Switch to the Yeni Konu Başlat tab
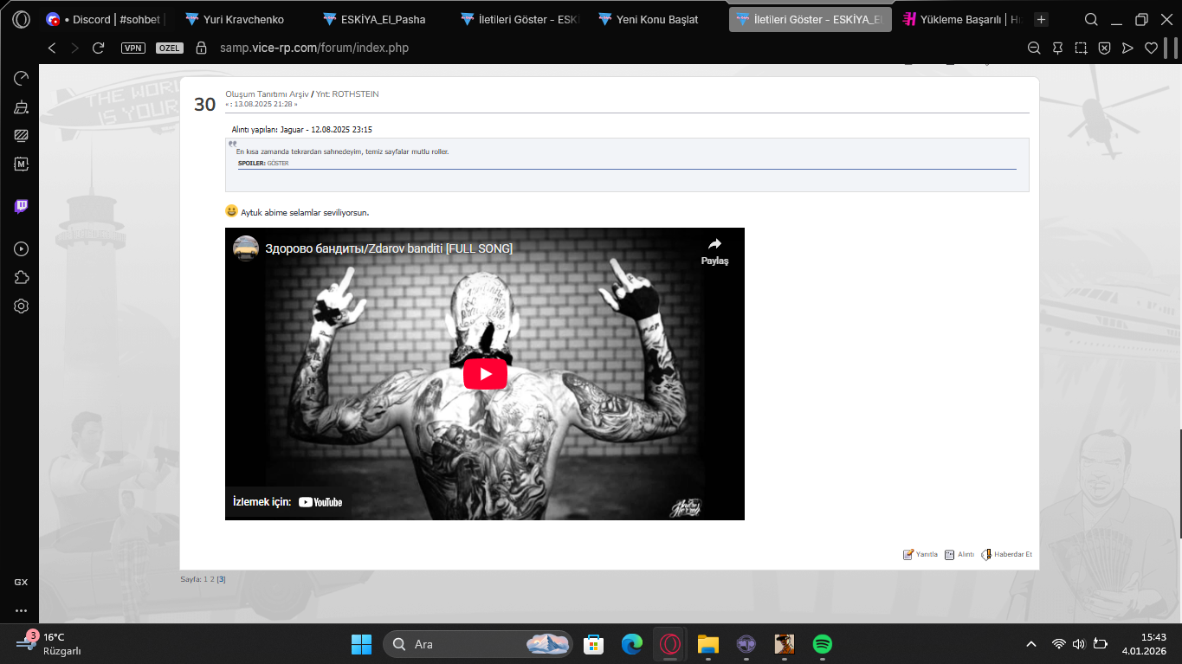The image size is (1182, 664). point(648,19)
